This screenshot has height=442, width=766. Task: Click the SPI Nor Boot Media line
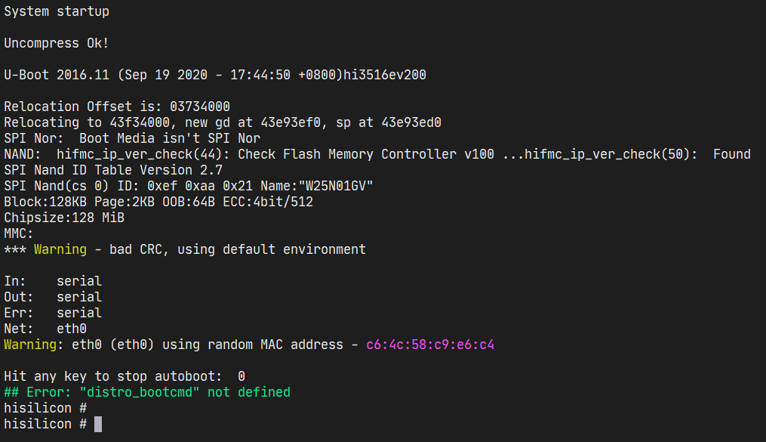(x=132, y=138)
